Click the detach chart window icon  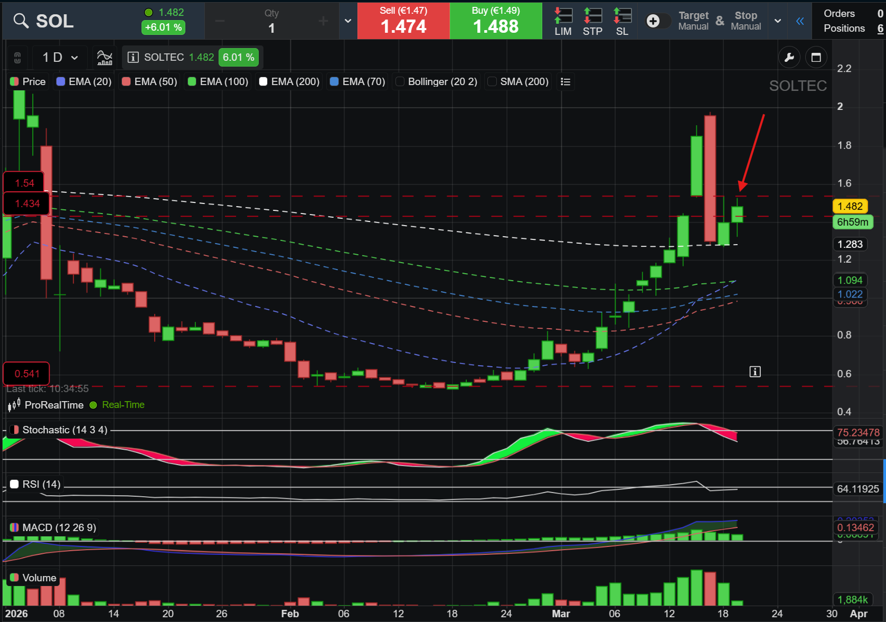816,57
